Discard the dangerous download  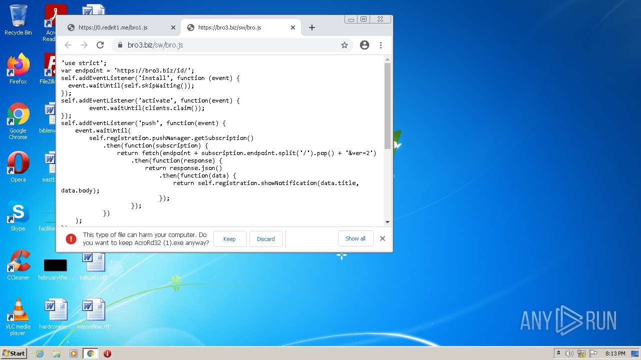point(266,239)
